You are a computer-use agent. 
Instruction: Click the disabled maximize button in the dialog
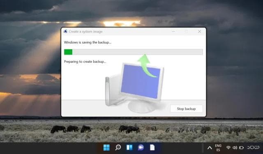[186, 31]
